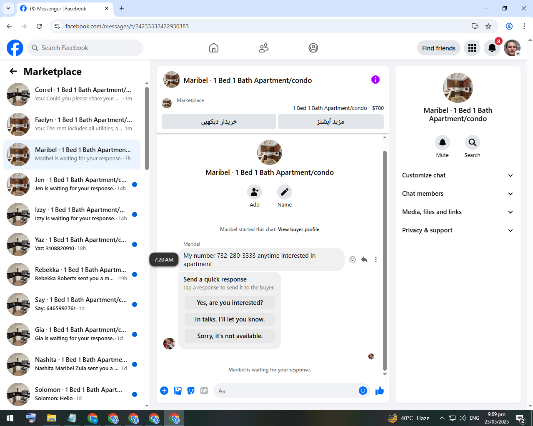Screen dimensions: 533x426
Task: Attach a photo using the image icon
Action: click(178, 391)
